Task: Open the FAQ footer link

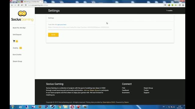Action: pyautogui.click(x=123, y=88)
